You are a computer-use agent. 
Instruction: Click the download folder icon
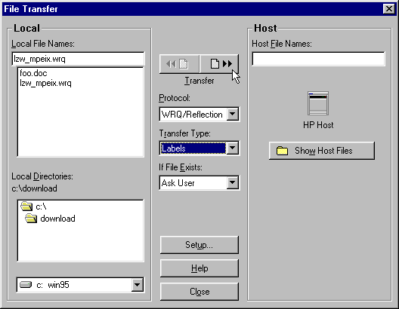point(31,219)
